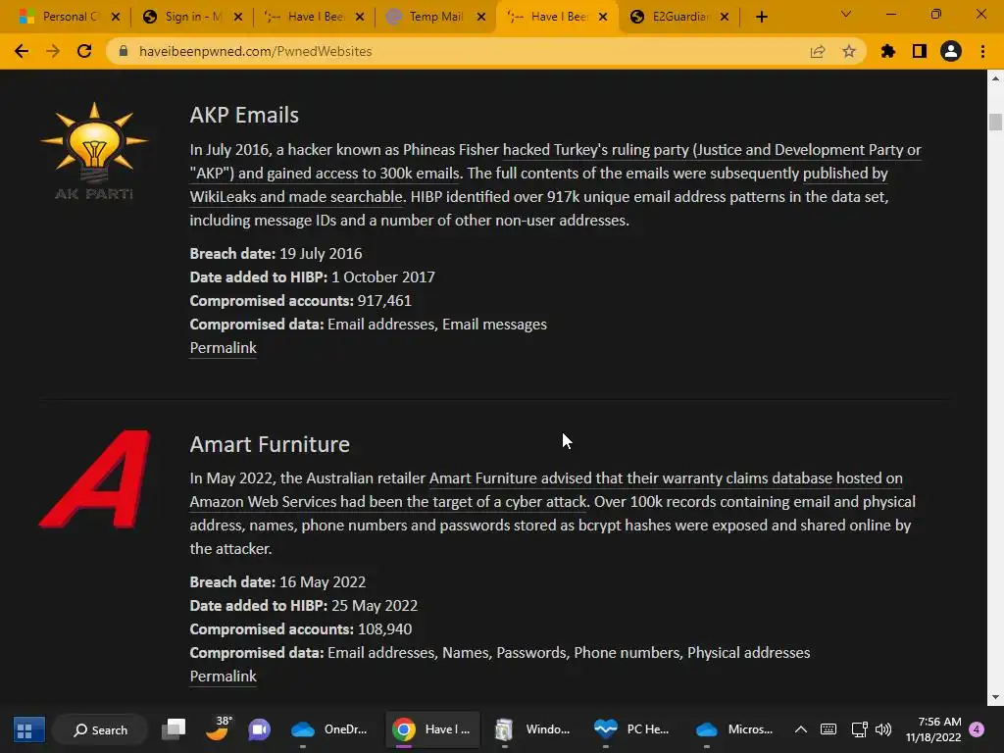Click the 108,940 compromised accounts value
1004x753 pixels.
[x=384, y=629]
